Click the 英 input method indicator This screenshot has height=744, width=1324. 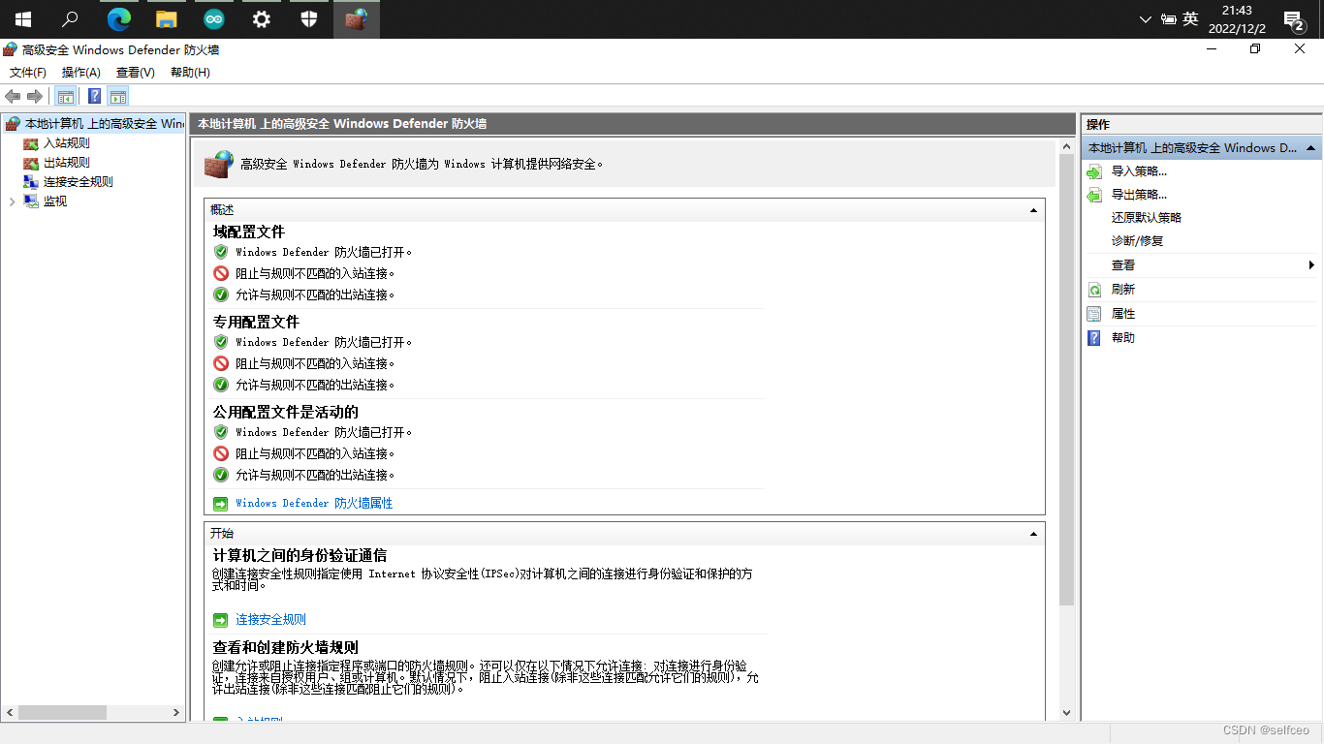[1190, 19]
